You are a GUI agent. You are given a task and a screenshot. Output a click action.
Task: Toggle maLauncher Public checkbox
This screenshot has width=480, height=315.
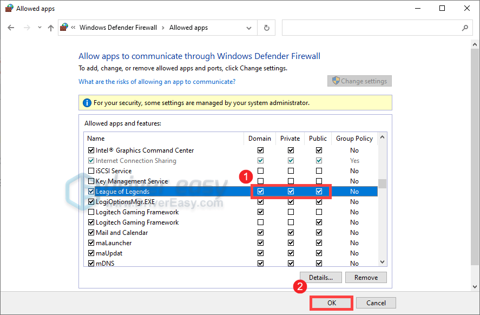click(x=319, y=243)
